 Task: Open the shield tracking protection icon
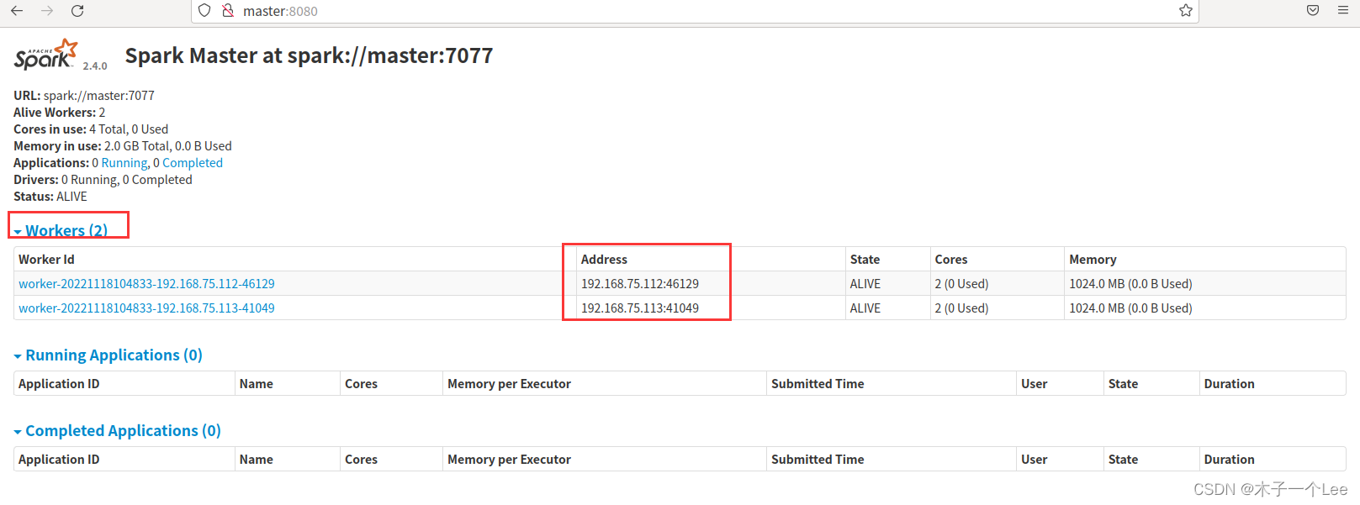coord(204,11)
